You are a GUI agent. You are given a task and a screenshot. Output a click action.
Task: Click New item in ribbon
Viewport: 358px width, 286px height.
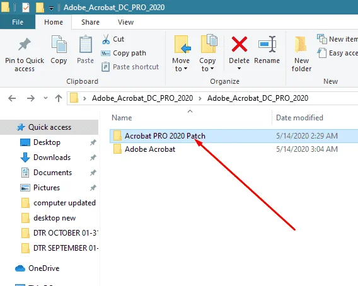pos(337,39)
